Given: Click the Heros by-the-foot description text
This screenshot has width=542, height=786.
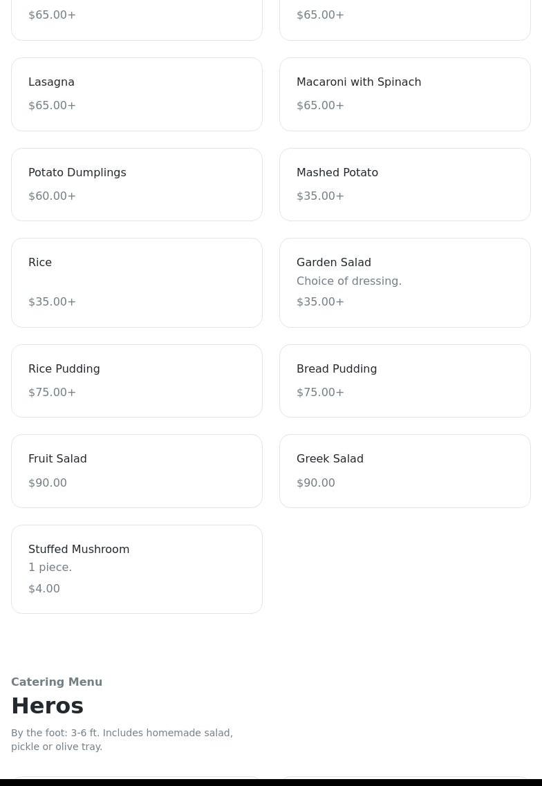Looking at the screenshot, I should pyautogui.click(x=122, y=740).
